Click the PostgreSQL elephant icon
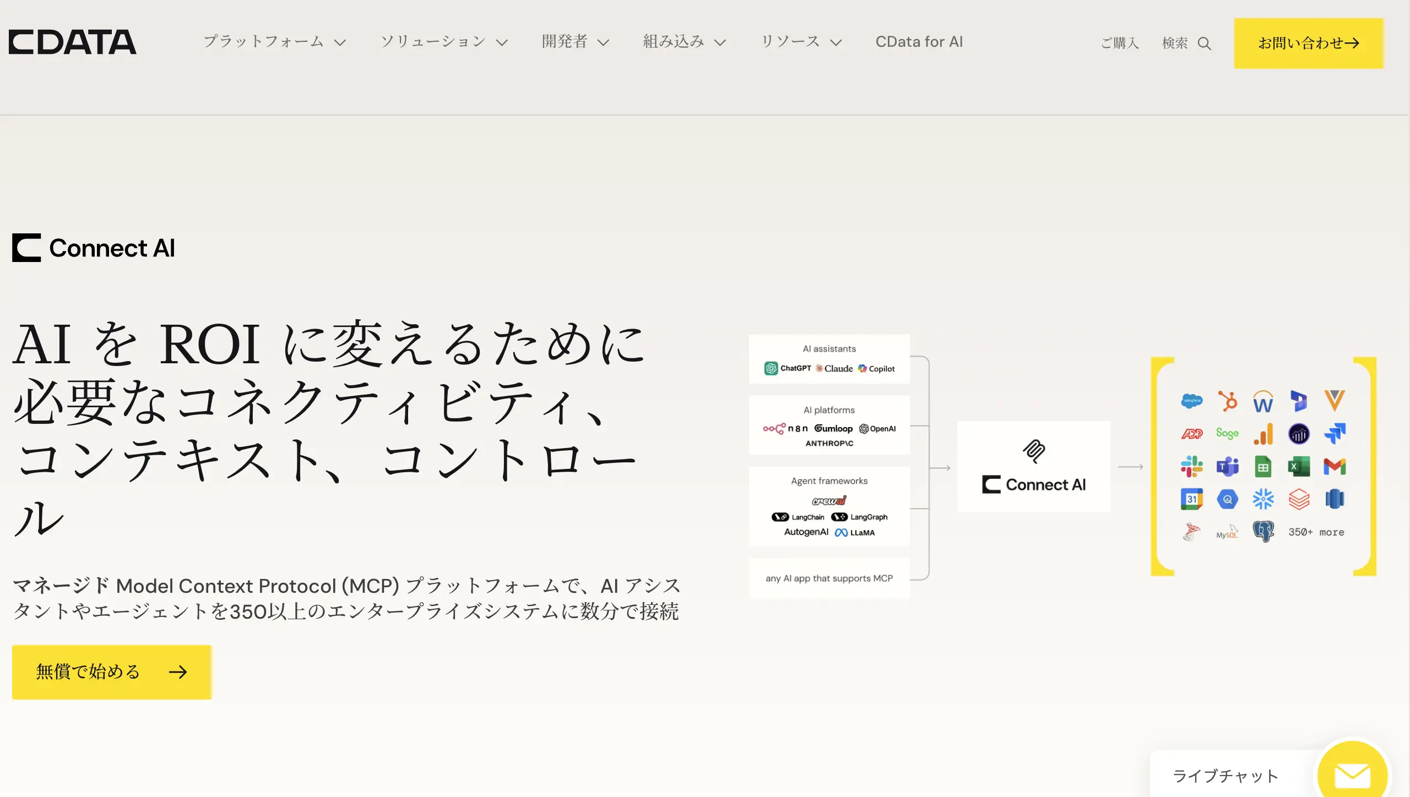Screen dimensions: 1410x797 click(1263, 532)
